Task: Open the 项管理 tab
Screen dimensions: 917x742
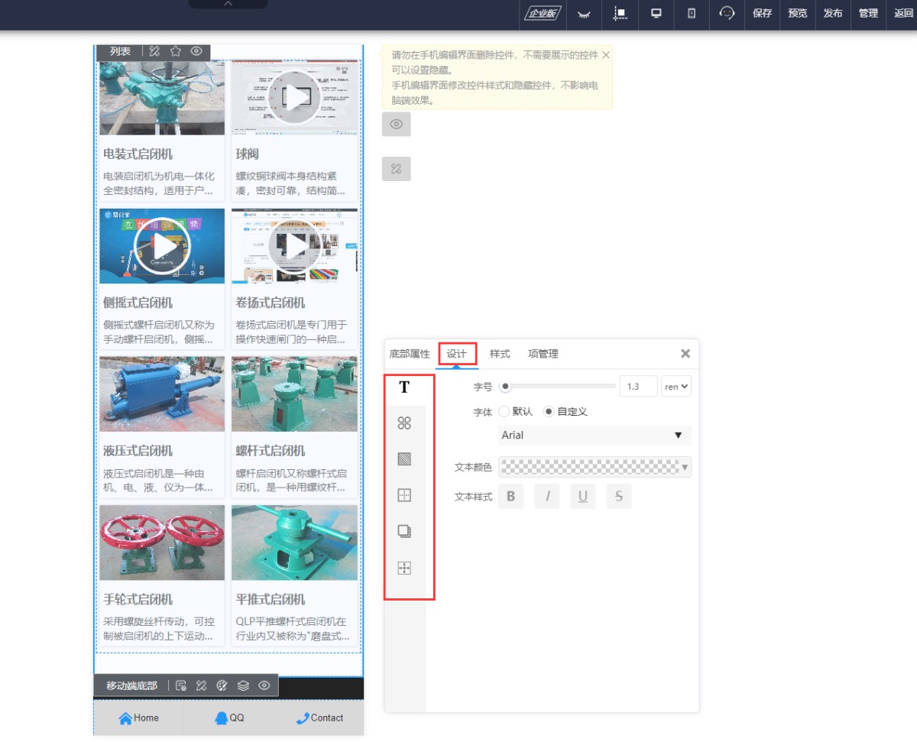Action: [x=543, y=354]
